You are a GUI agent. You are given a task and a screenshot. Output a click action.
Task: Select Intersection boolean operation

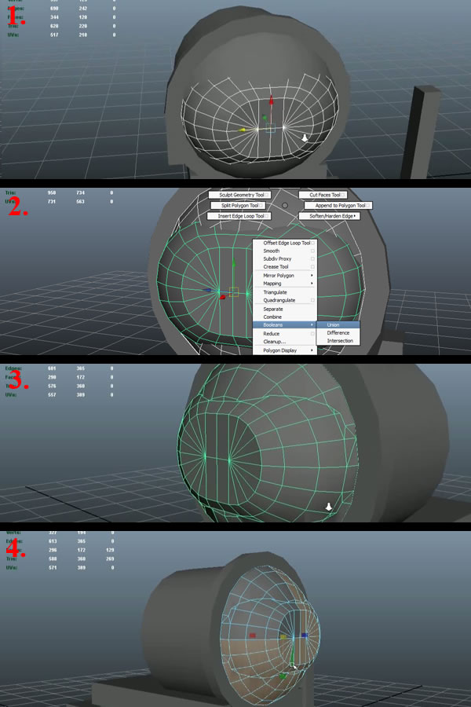(340, 341)
